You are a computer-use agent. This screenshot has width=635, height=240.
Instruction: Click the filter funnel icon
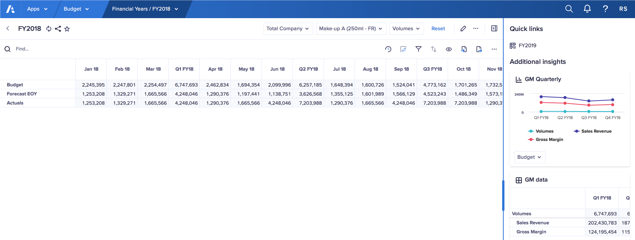point(419,49)
